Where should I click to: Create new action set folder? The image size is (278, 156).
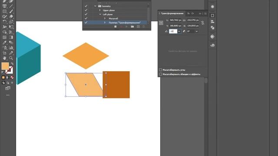tap(132, 26)
